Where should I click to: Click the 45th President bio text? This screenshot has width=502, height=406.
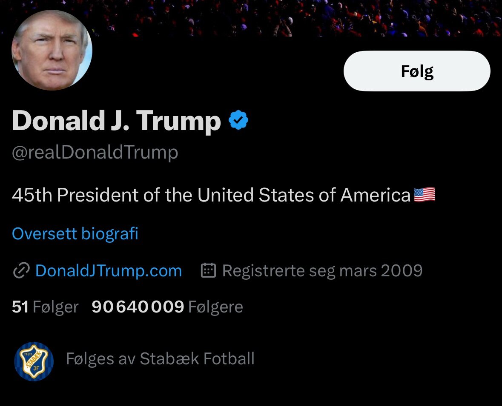click(x=211, y=195)
